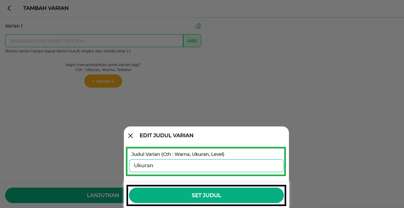Go back using the header arrow

pyautogui.click(x=9, y=8)
